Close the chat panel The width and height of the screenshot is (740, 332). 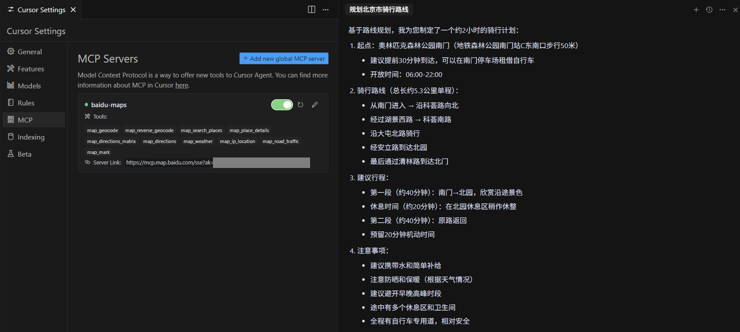pos(735,10)
